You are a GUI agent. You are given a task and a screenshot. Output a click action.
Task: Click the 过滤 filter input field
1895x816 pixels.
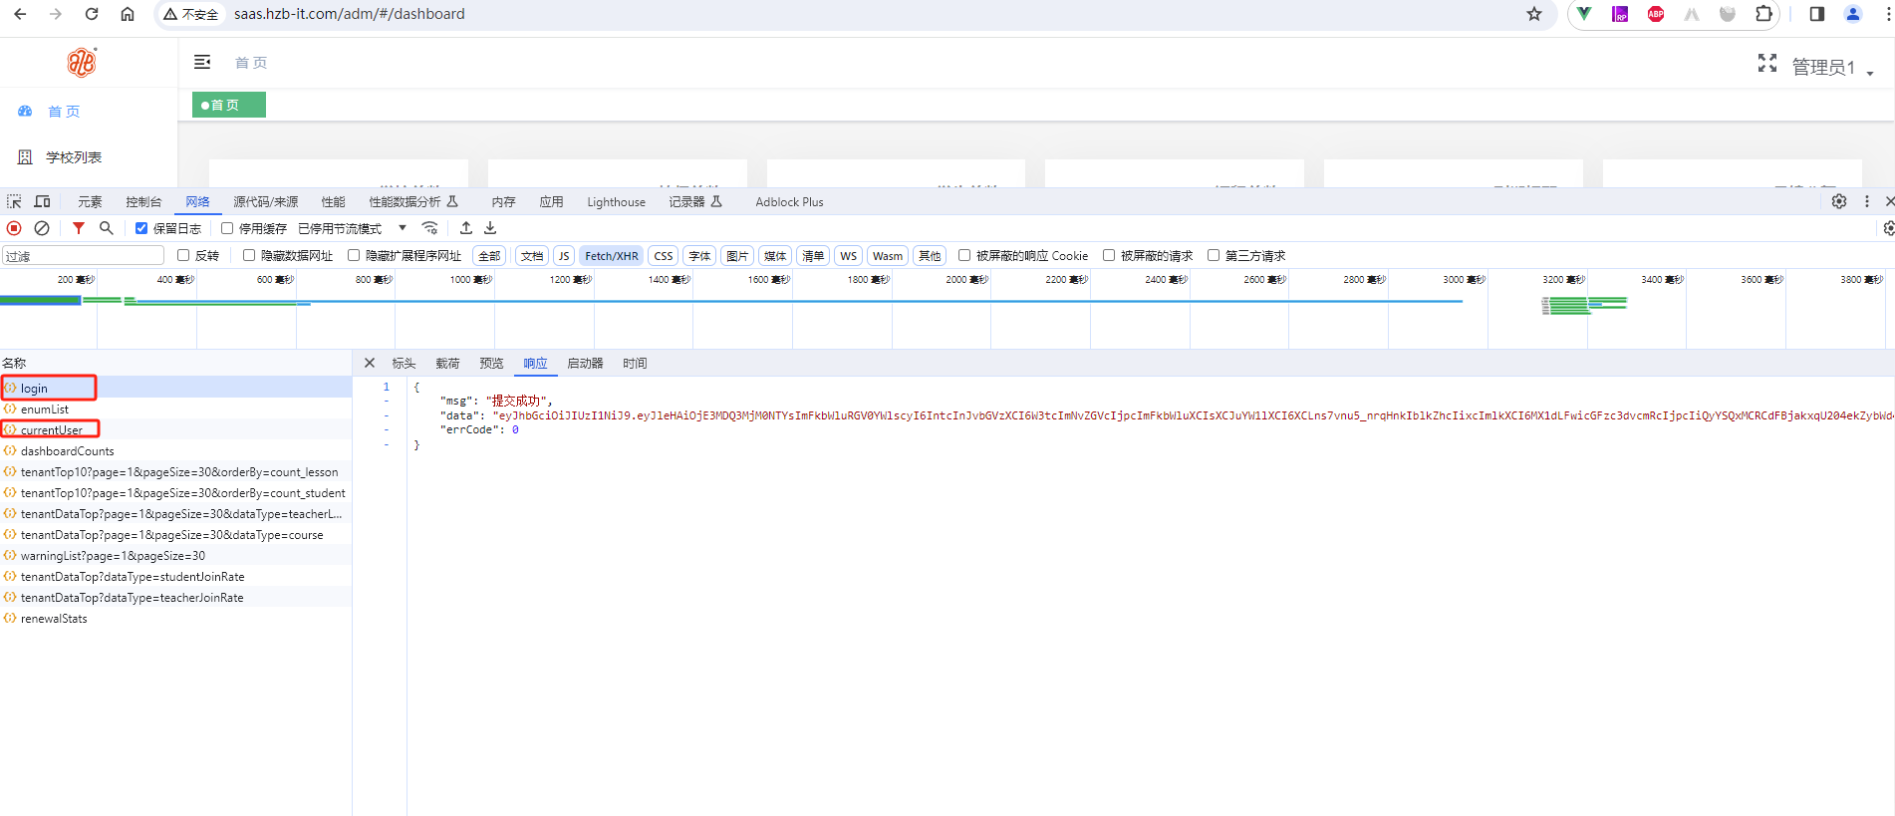[83, 255]
